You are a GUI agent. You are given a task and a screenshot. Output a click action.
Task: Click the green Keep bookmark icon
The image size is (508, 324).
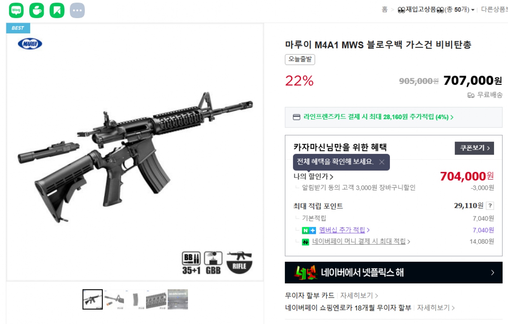click(57, 10)
